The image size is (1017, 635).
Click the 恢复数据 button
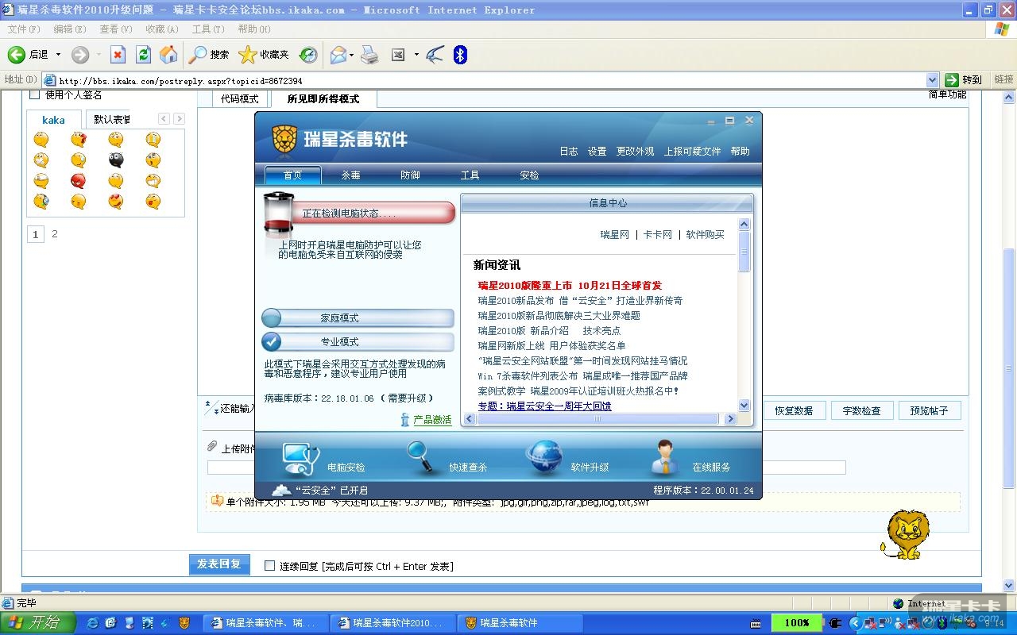795,411
